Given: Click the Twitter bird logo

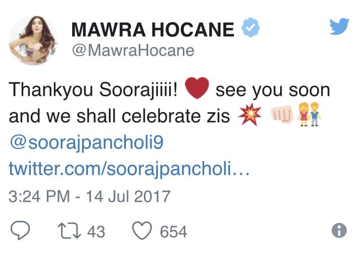Looking at the screenshot, I should point(339,27).
